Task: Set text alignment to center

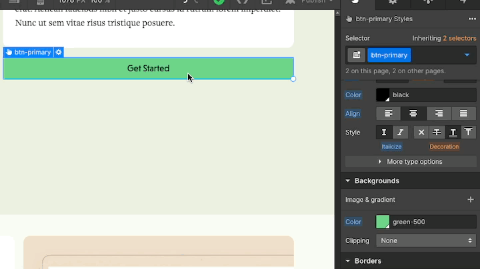Action: (413, 114)
